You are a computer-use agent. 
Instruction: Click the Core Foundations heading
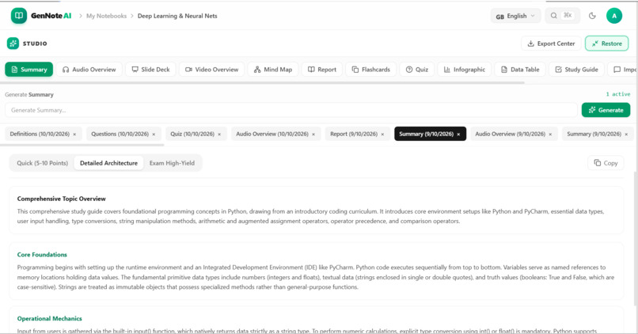42,255
